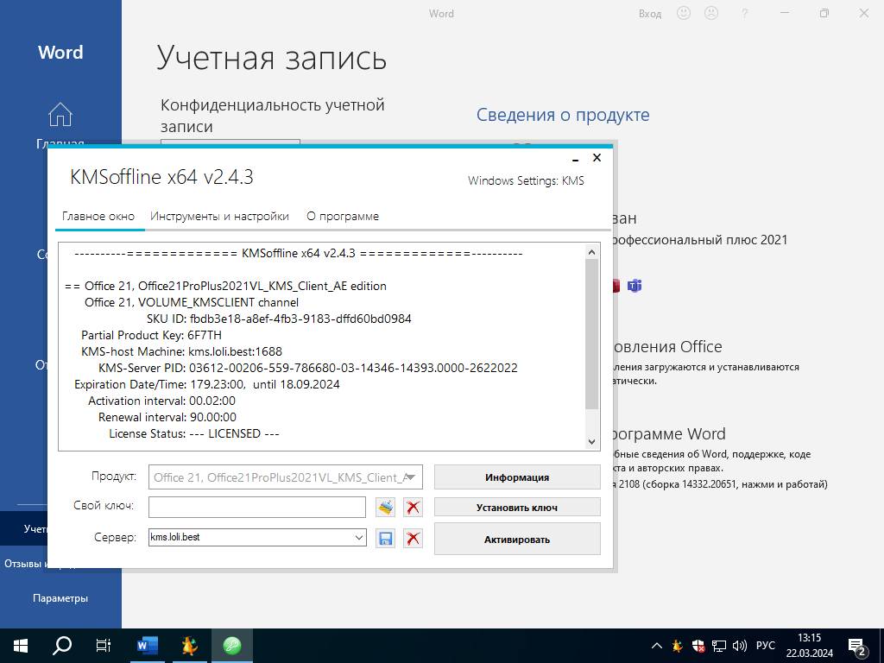Open the green KMSoffline taskbar icon
Viewport: 884px width, 663px height.
(231, 646)
